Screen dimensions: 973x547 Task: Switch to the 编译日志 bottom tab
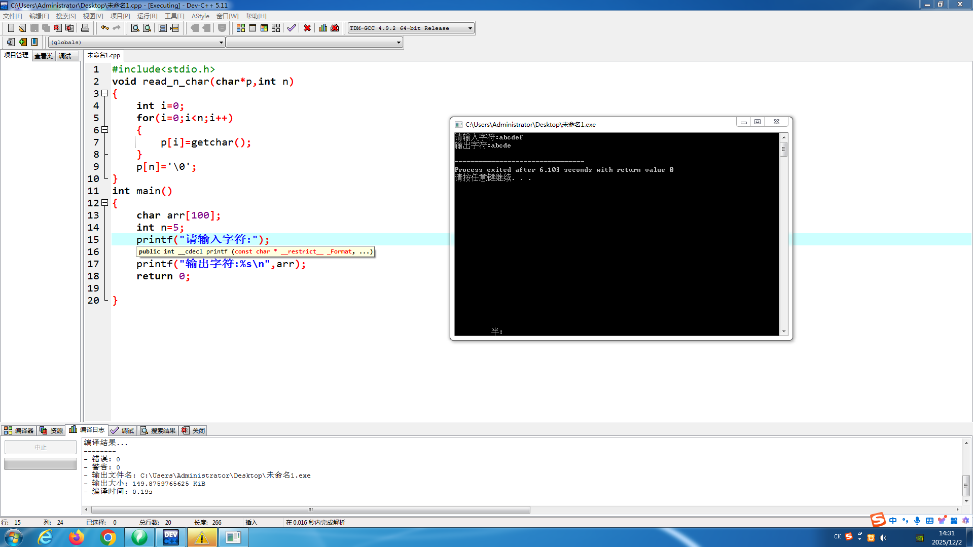coord(87,430)
